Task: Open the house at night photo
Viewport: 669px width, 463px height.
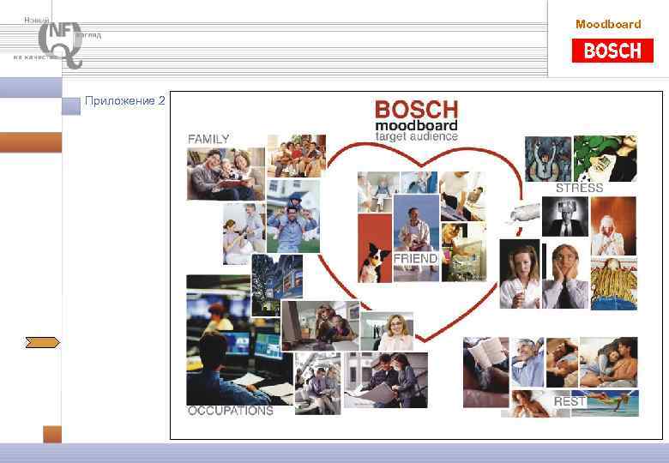Action: coord(277,285)
